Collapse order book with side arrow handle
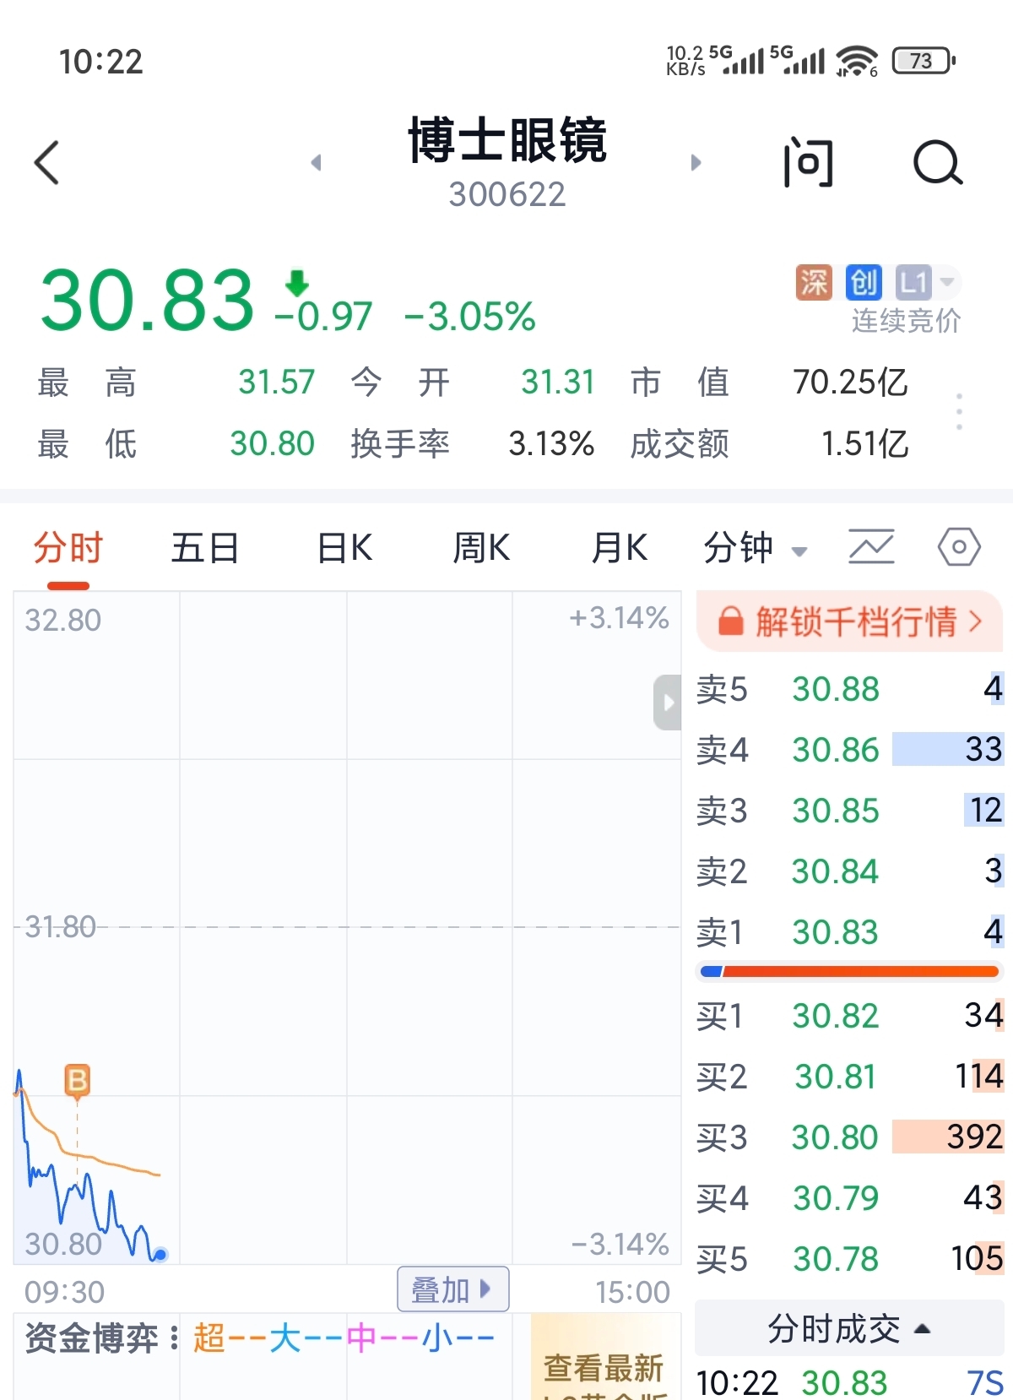This screenshot has height=1400, width=1013. pos(668,703)
